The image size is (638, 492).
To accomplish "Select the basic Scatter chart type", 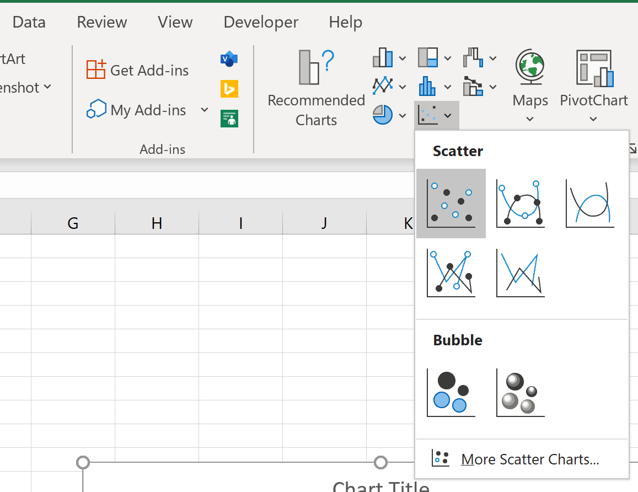I will click(451, 203).
